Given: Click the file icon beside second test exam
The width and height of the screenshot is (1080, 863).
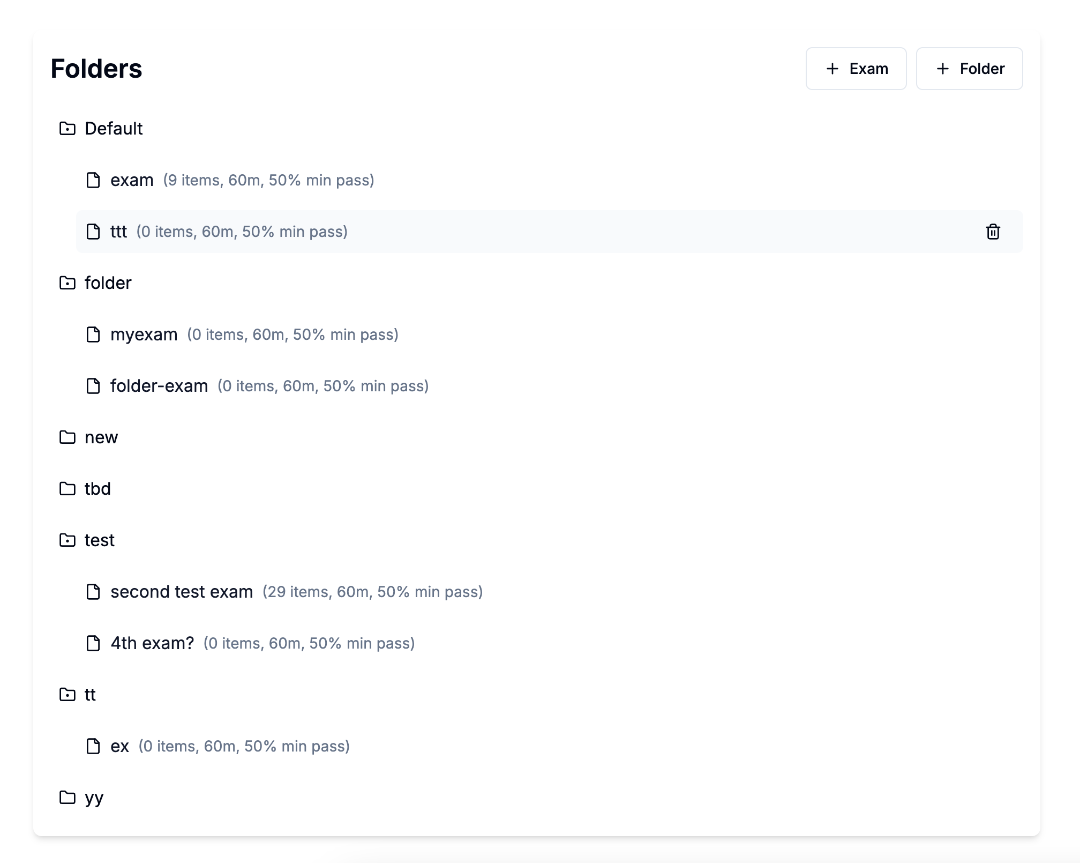Looking at the screenshot, I should click(93, 592).
